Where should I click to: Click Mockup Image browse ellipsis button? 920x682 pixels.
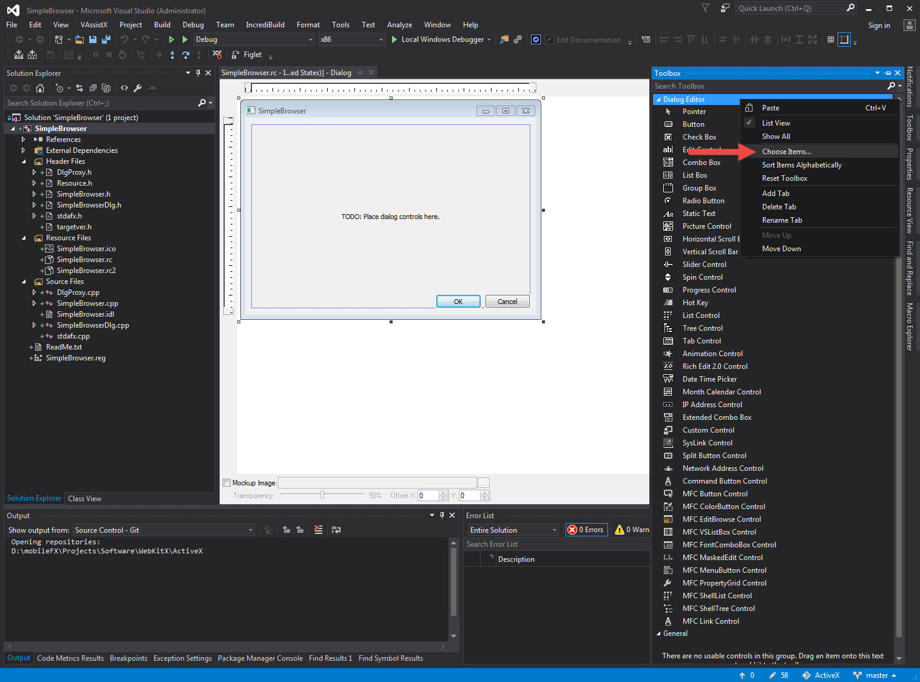click(484, 483)
